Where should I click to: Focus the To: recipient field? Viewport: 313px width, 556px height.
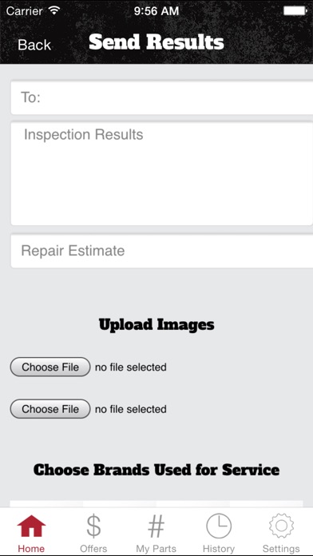click(x=162, y=97)
